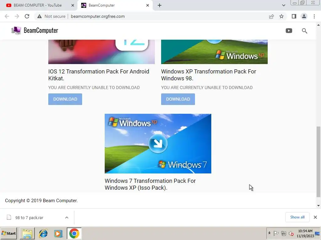This screenshot has height=240, width=321.
Task: Click the page vertical scrollbar thumb
Action: coord(318,162)
